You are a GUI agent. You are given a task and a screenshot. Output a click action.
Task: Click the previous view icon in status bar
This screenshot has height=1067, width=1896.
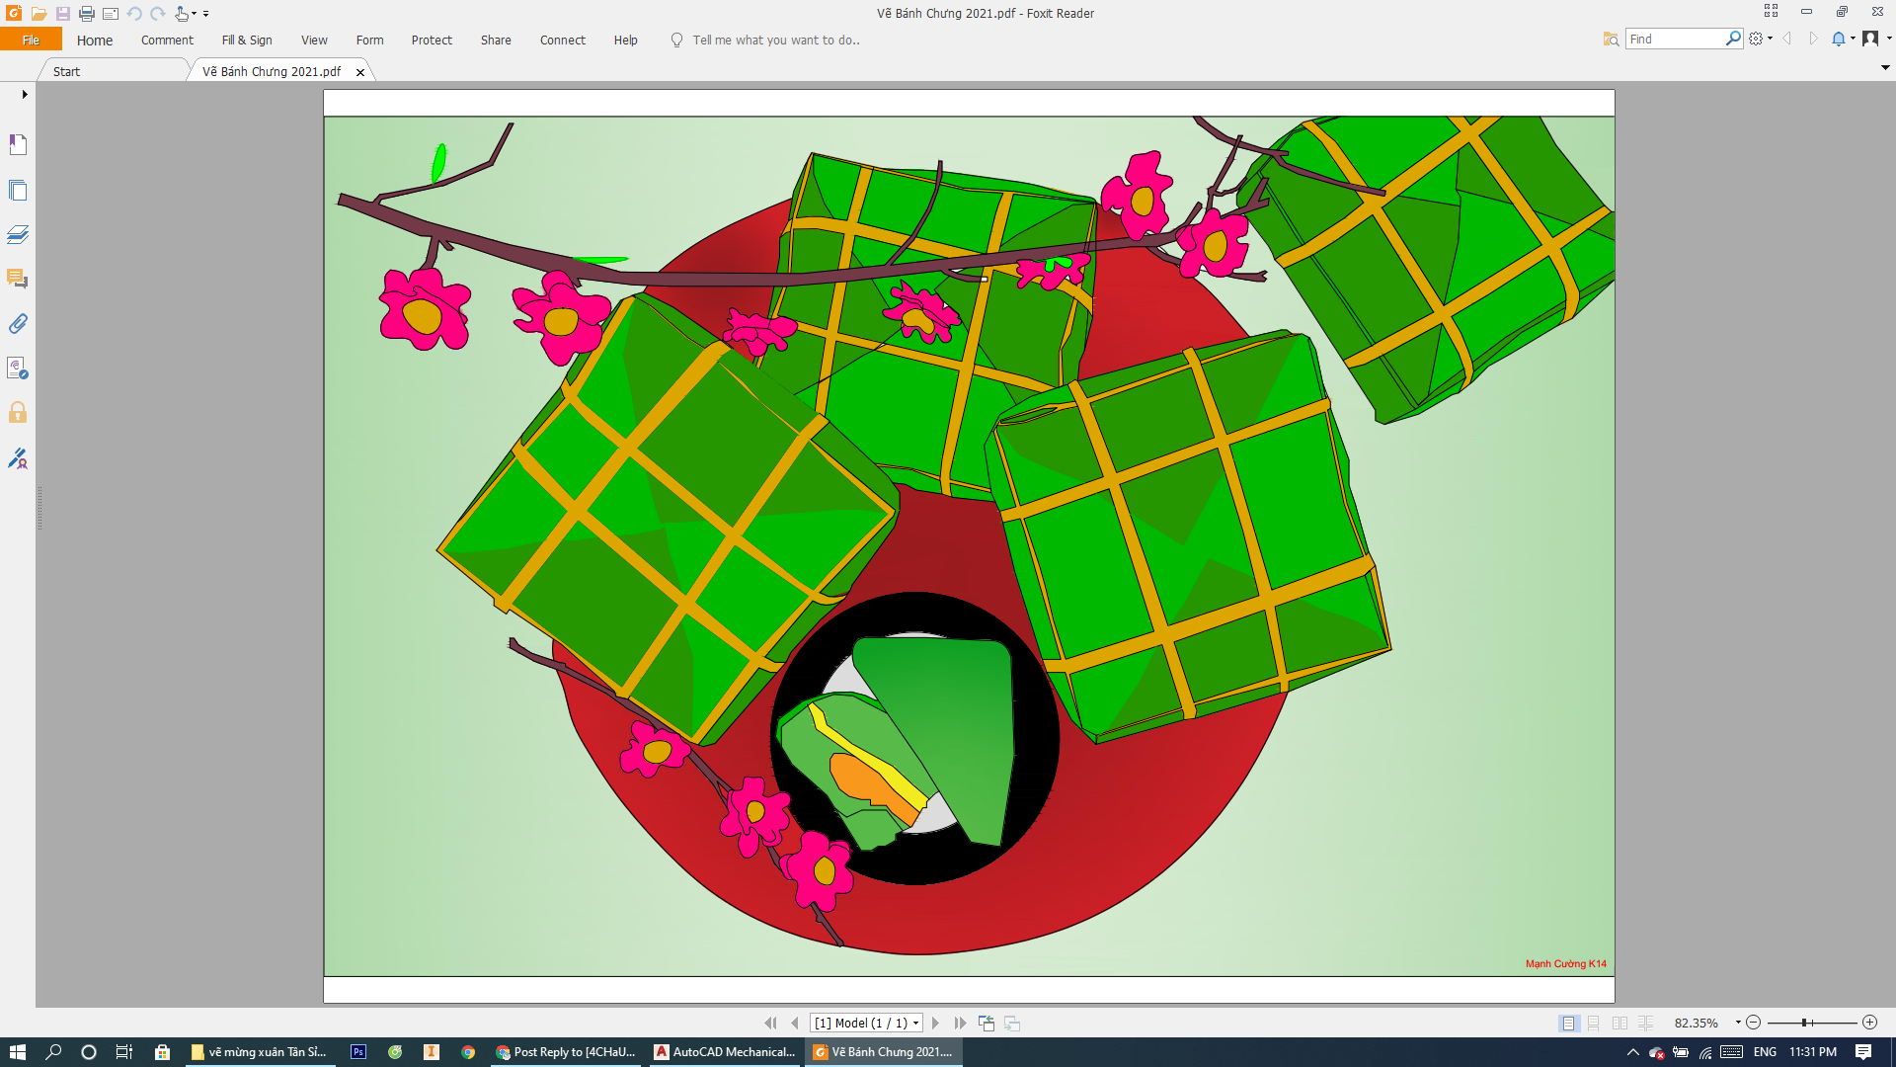(x=987, y=1023)
